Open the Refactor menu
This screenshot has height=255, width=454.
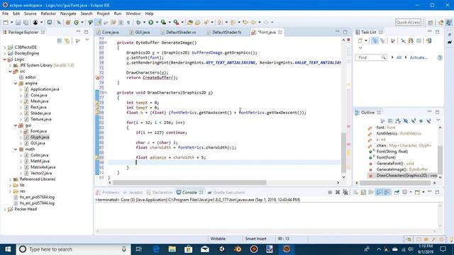click(x=48, y=13)
